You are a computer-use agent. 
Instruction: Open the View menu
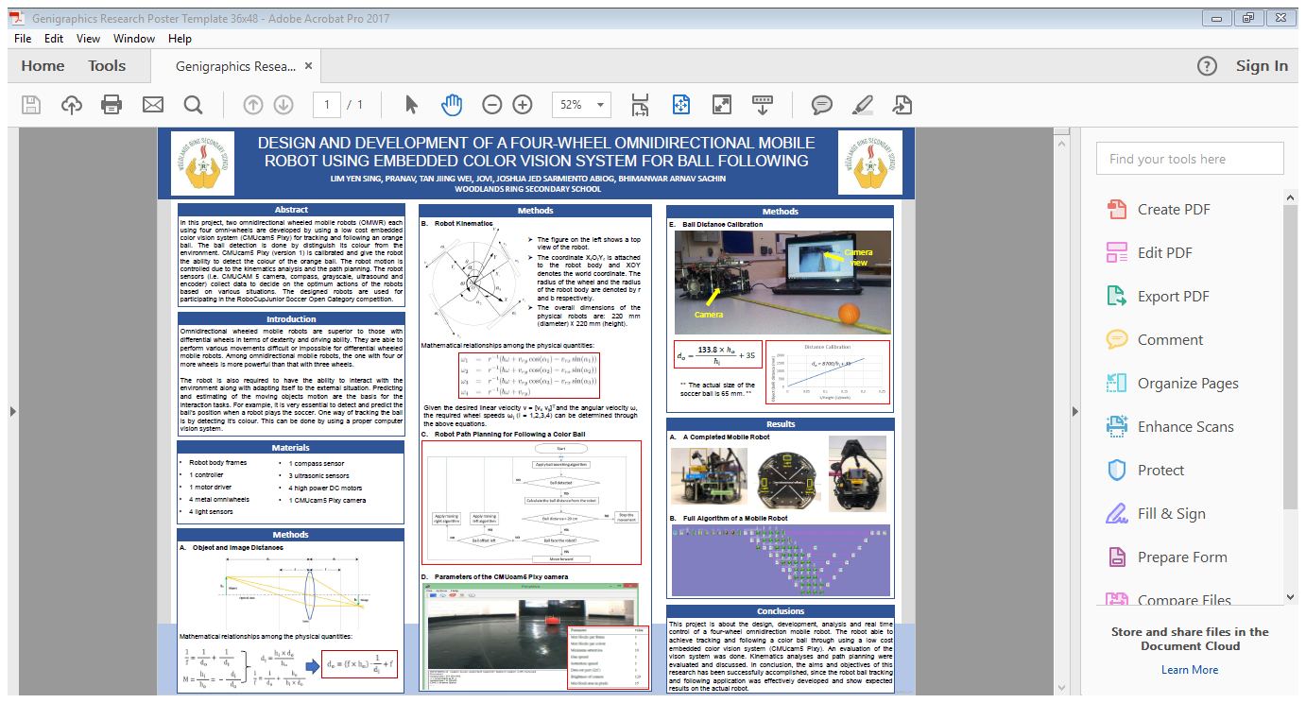[89, 39]
